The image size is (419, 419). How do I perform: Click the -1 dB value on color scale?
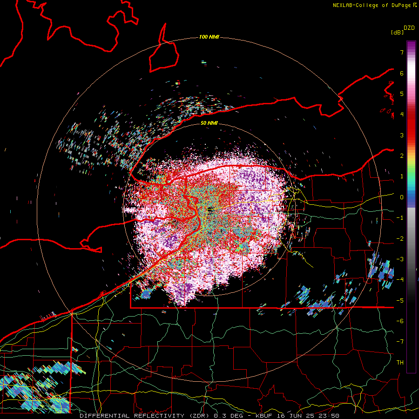pyautogui.click(x=400, y=218)
